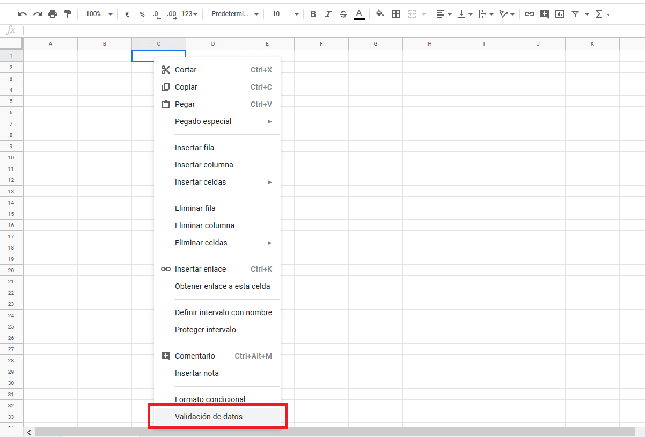
Task: Click the Undo icon
Action: [x=22, y=13]
